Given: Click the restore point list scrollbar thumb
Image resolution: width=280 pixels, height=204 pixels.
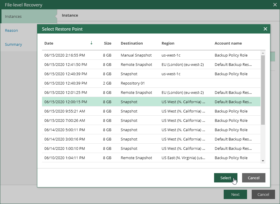Looking at the screenshot, I should pyautogui.click(x=263, y=90).
